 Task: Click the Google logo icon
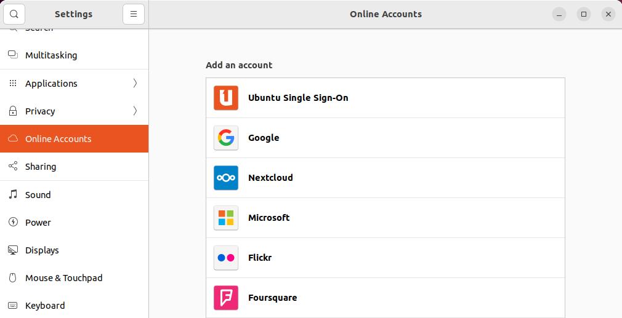[x=226, y=138]
